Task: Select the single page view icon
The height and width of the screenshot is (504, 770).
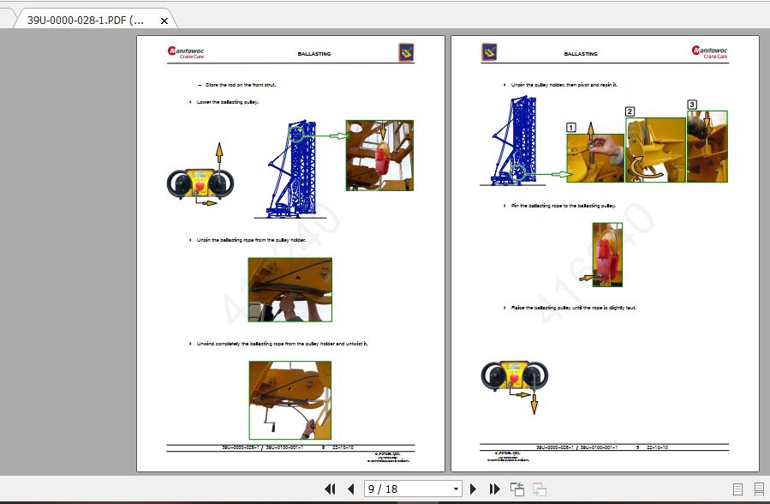Action: click(737, 489)
